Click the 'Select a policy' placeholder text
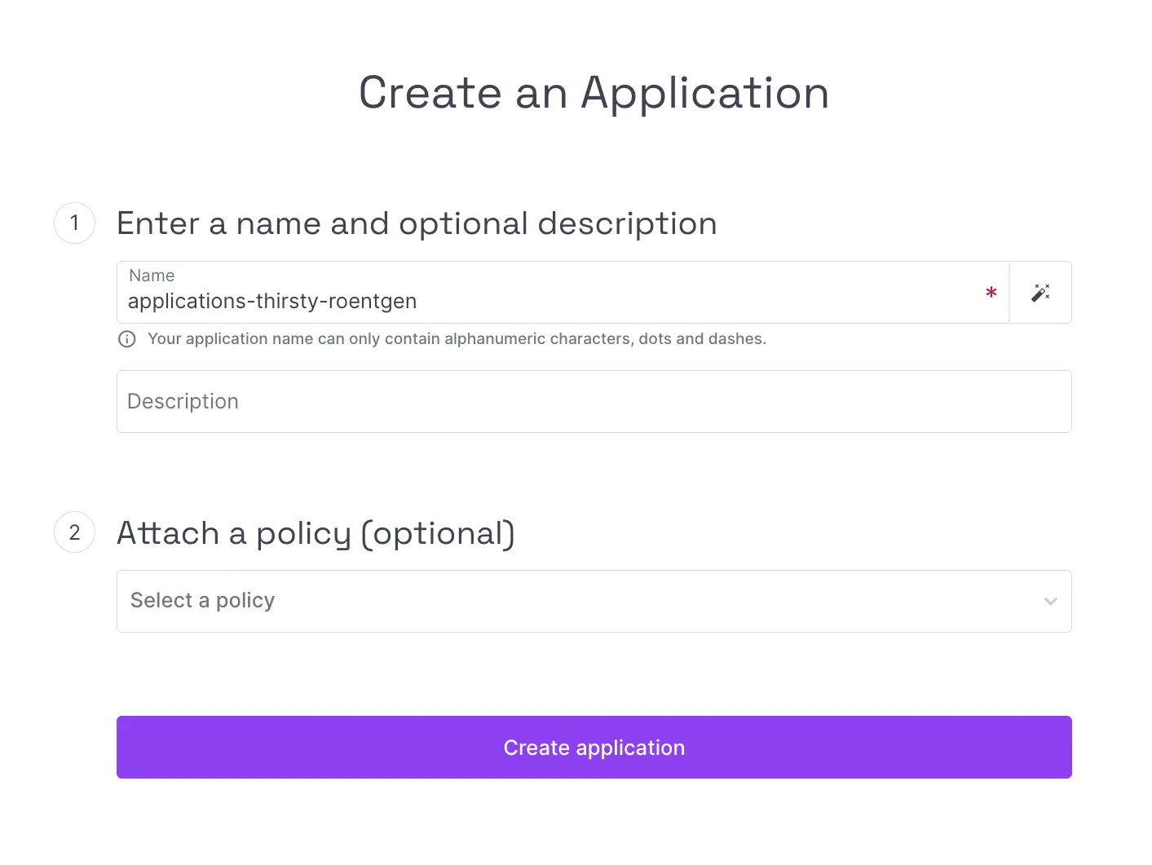 coord(202,601)
